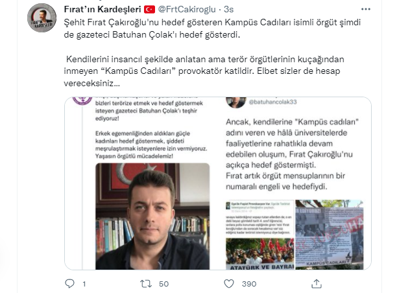Click the tweet text about Kampüs Cadıları
Viewport: 397px width, 293px height.
tap(212, 53)
